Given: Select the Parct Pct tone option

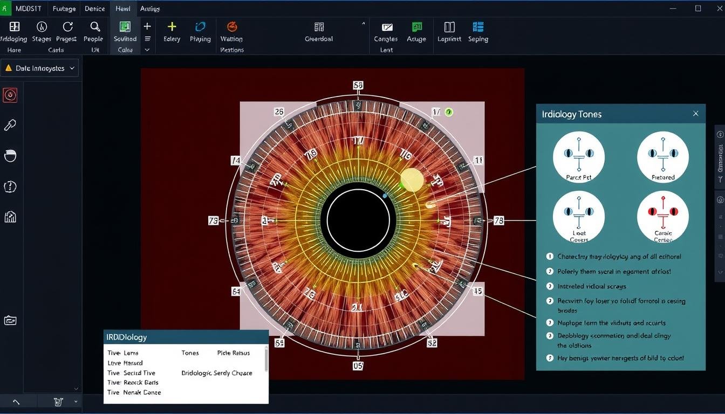Looking at the screenshot, I should (578, 157).
